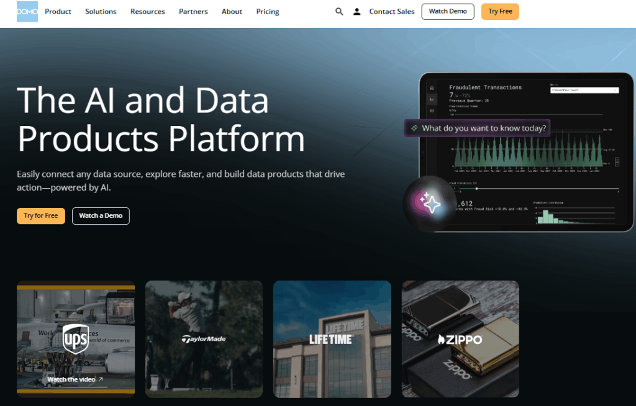This screenshot has width=636, height=406.
Task: Click the user account icon
Action: point(357,11)
